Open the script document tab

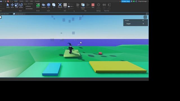click(18, 14)
